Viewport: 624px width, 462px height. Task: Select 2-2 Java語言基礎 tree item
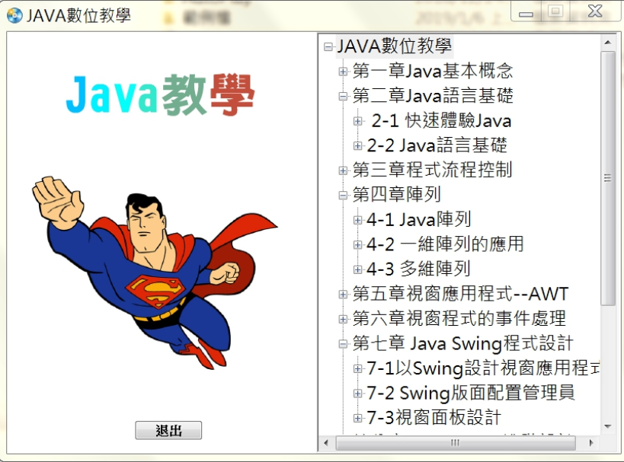[437, 145]
